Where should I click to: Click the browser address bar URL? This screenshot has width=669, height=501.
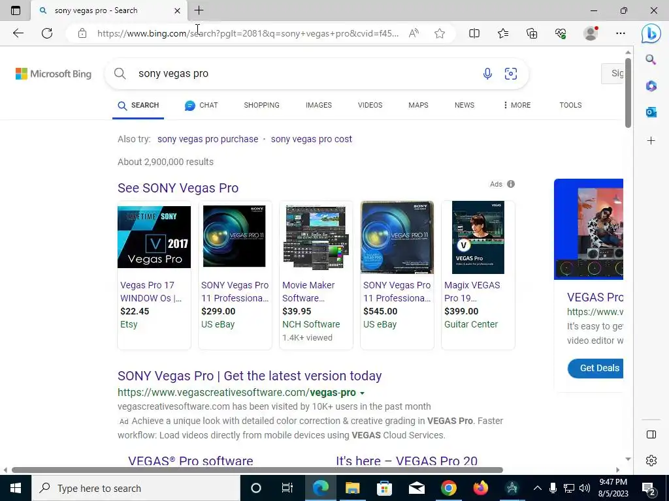tap(248, 33)
